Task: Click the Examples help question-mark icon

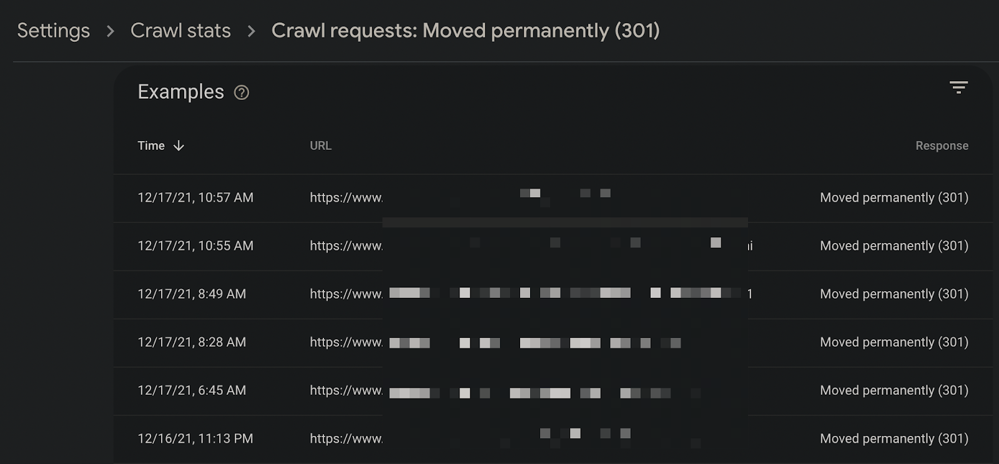Action: pyautogui.click(x=242, y=92)
